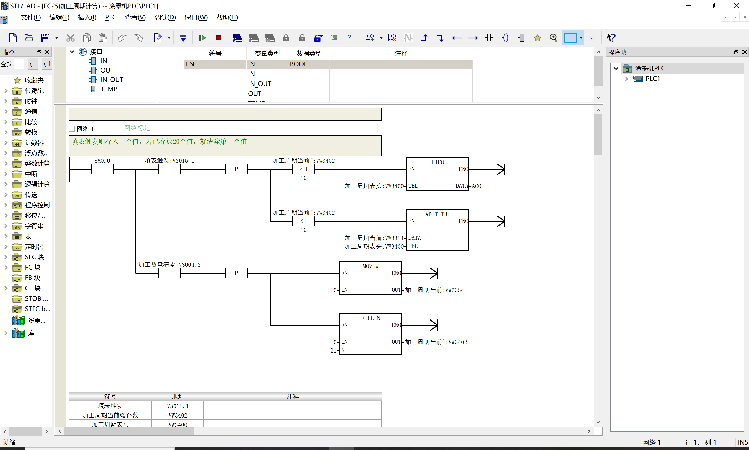The height and width of the screenshot is (450, 749).
Task: Insert a left horizontal line arrow
Action: [457, 38]
